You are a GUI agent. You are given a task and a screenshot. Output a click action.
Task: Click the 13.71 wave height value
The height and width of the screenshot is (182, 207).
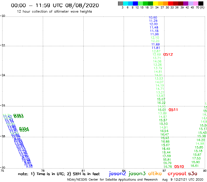click(157, 58)
